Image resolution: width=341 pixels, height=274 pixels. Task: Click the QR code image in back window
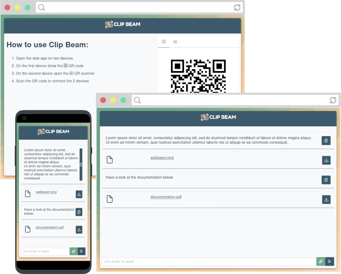coord(198,76)
